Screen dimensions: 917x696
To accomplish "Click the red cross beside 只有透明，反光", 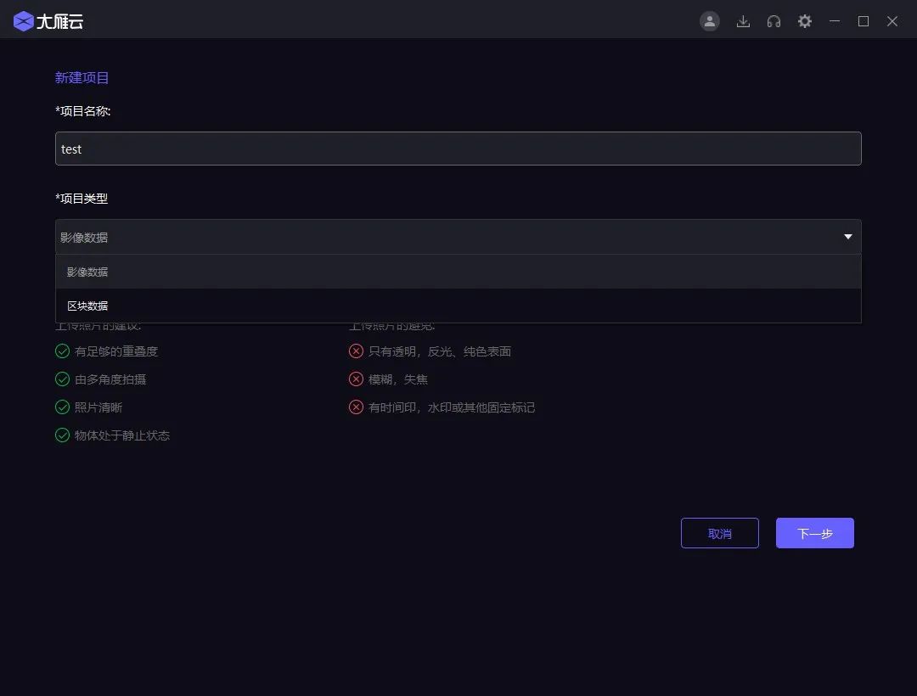I will [x=356, y=351].
